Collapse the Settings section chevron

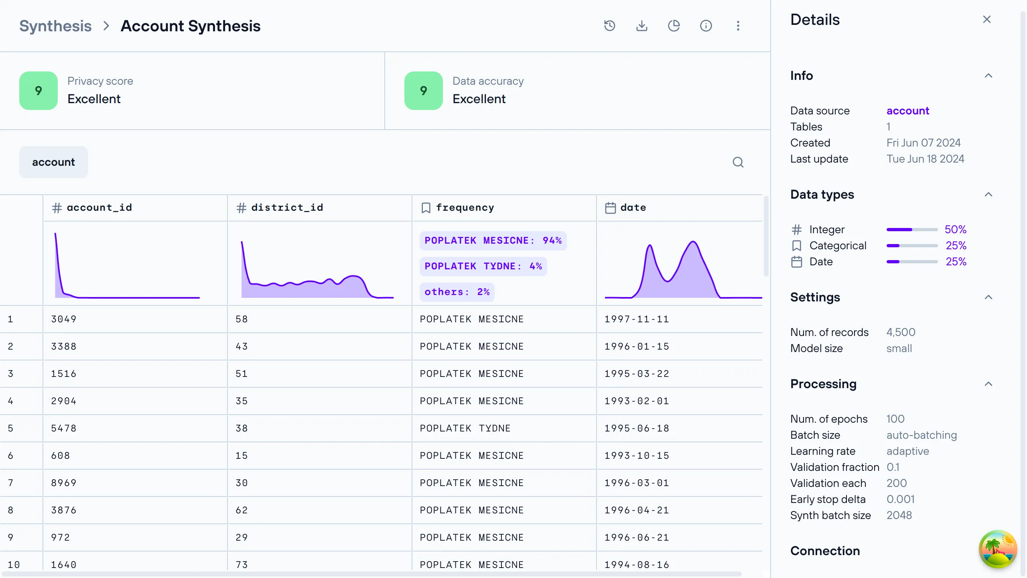[x=988, y=297]
